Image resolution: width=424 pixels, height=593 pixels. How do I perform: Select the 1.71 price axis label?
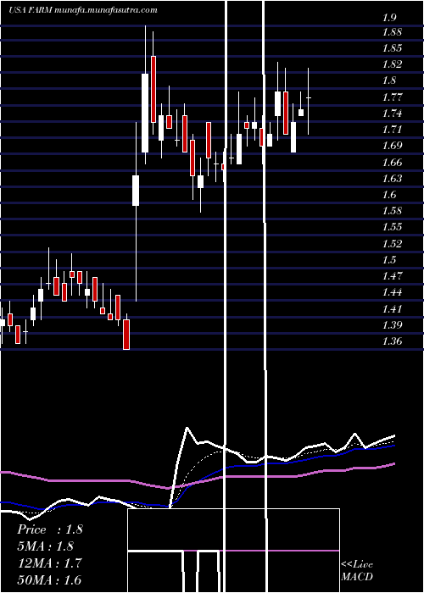(x=392, y=130)
